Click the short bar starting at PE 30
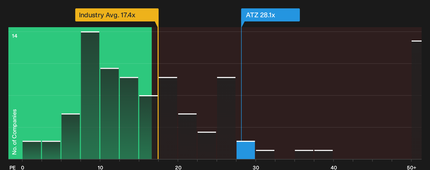430x170 pixels. (x=265, y=155)
